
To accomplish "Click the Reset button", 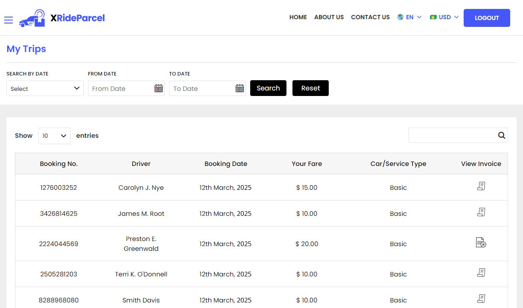I will click(310, 88).
